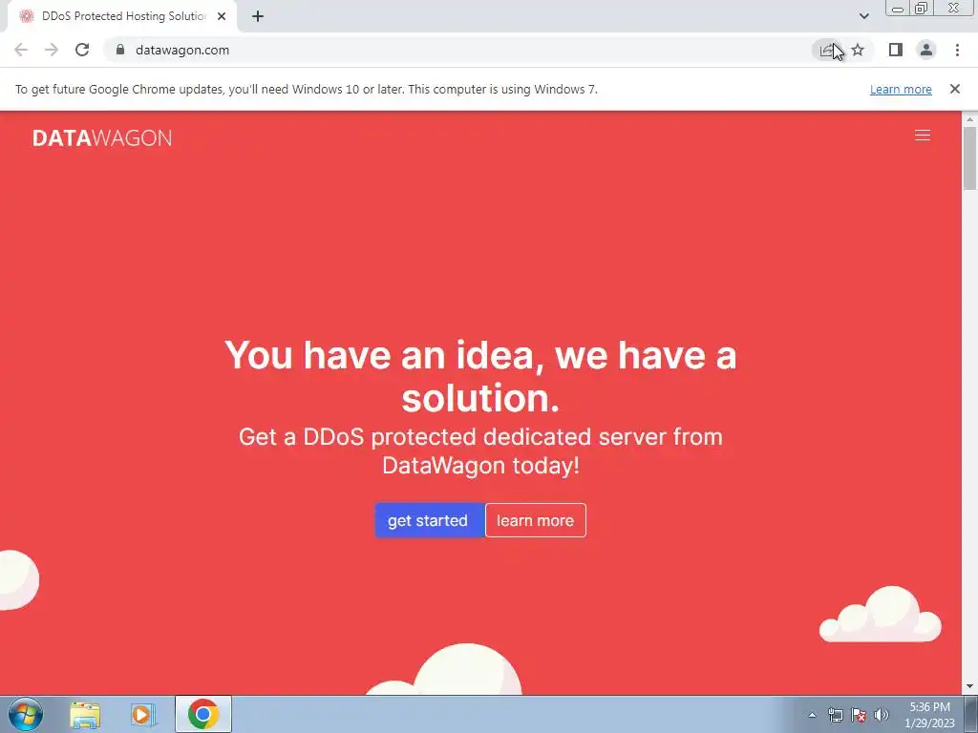978x733 pixels.
Task: Open the Chrome three-dot menu
Action: point(957,50)
